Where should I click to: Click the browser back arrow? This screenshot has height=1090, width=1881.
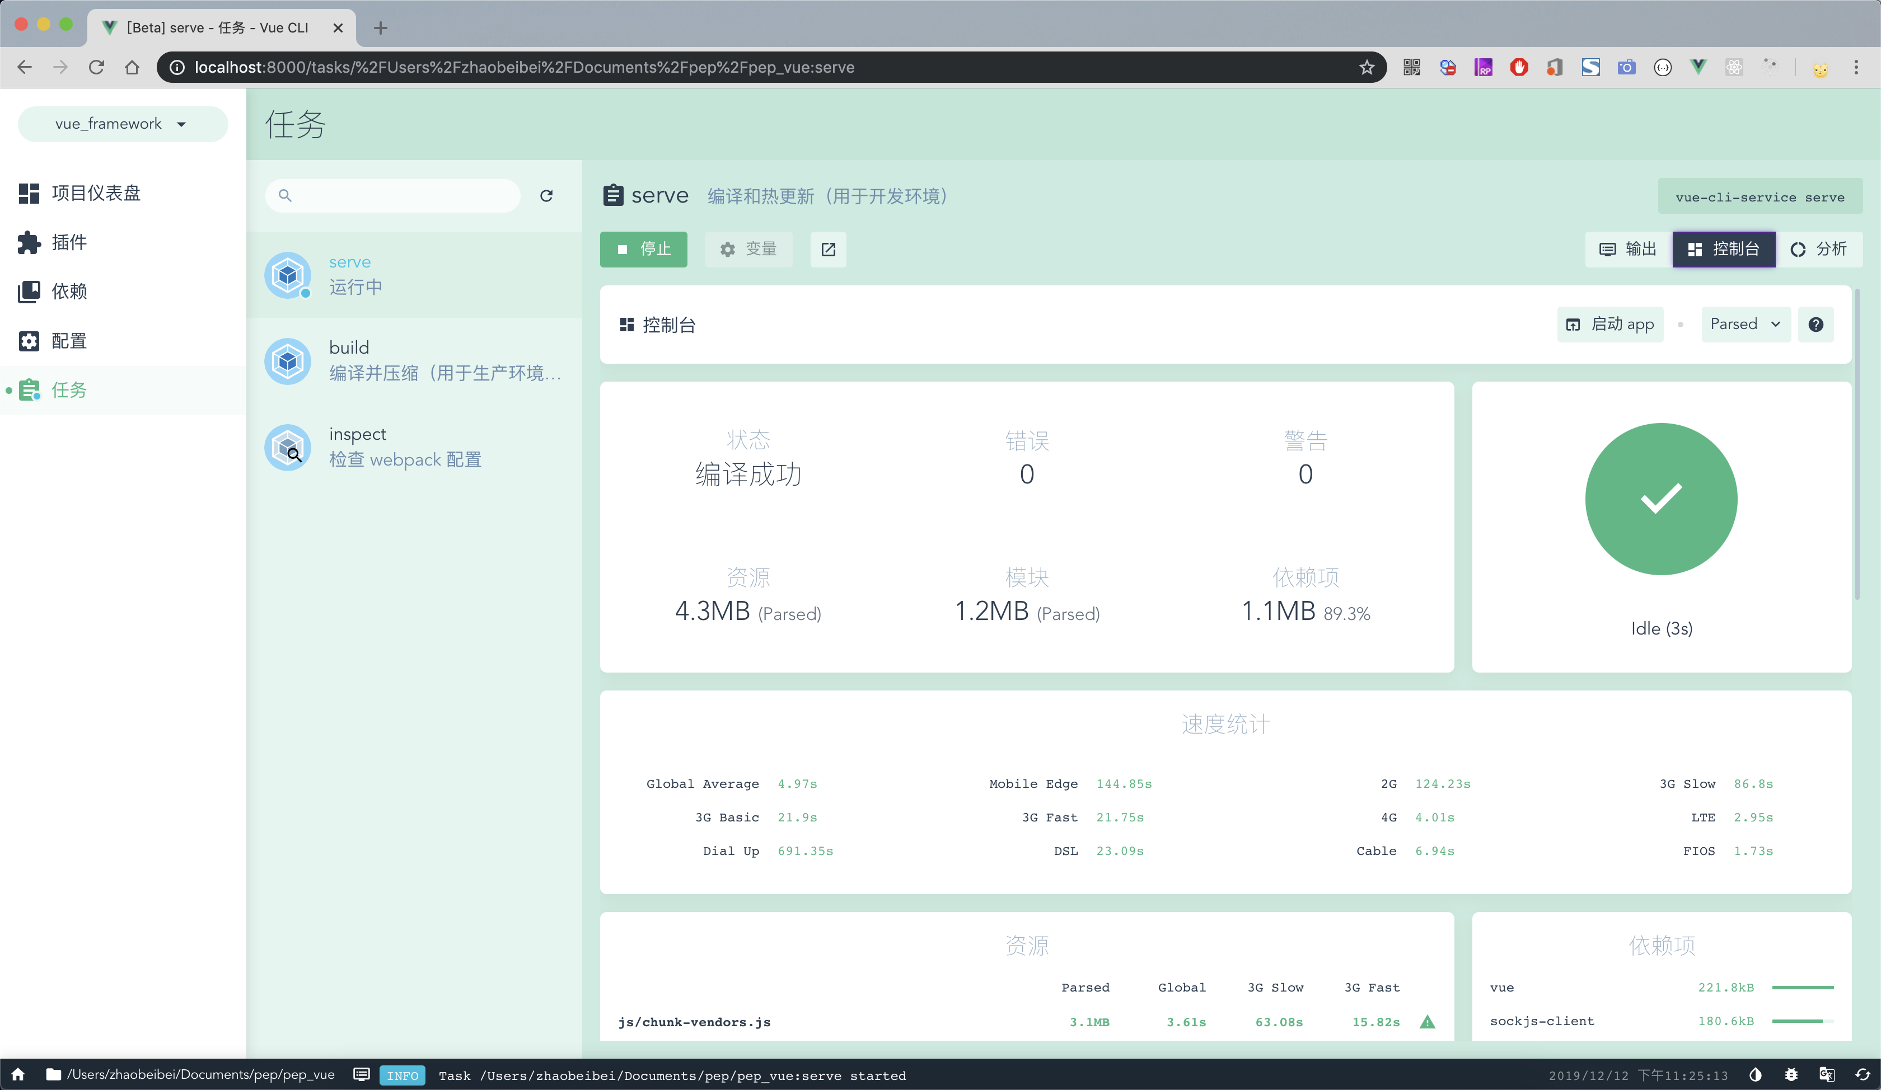[25, 67]
